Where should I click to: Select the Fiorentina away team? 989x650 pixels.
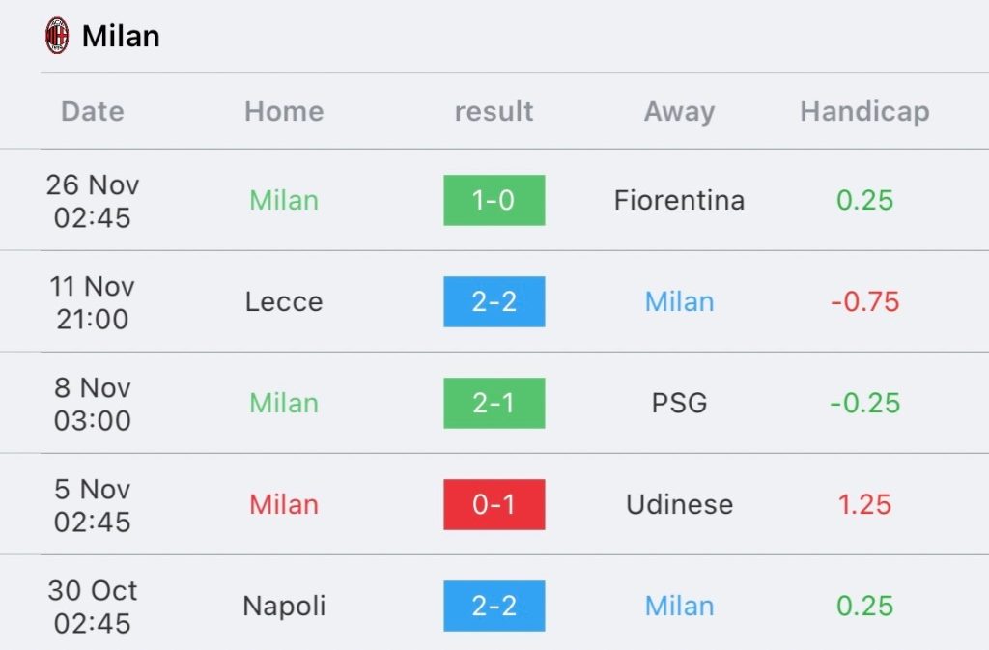(679, 201)
